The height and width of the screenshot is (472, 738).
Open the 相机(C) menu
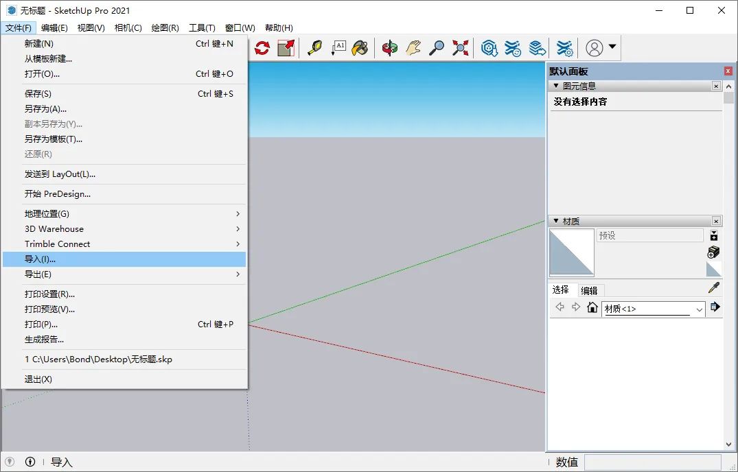128,27
